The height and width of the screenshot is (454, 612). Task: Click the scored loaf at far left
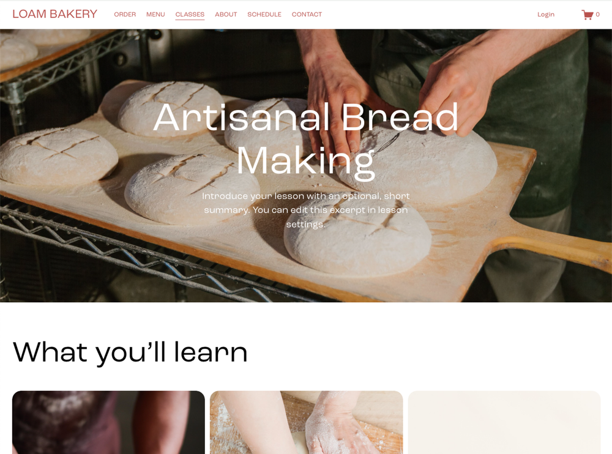coord(58,156)
